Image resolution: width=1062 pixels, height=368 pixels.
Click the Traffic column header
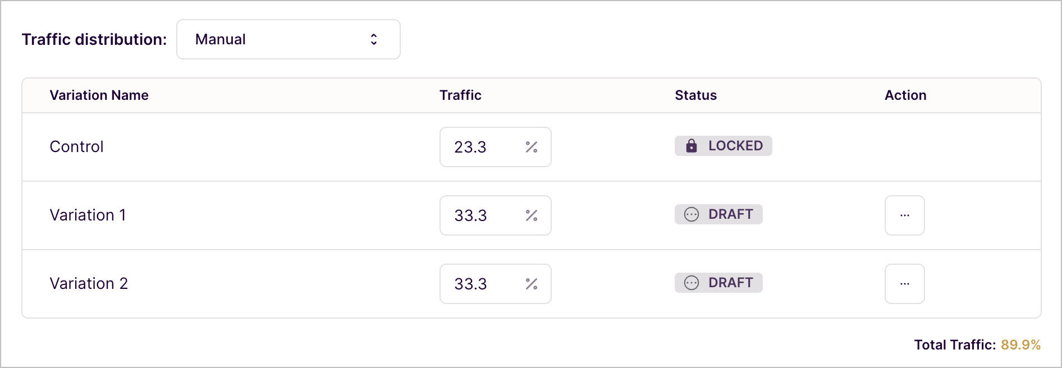pos(460,95)
